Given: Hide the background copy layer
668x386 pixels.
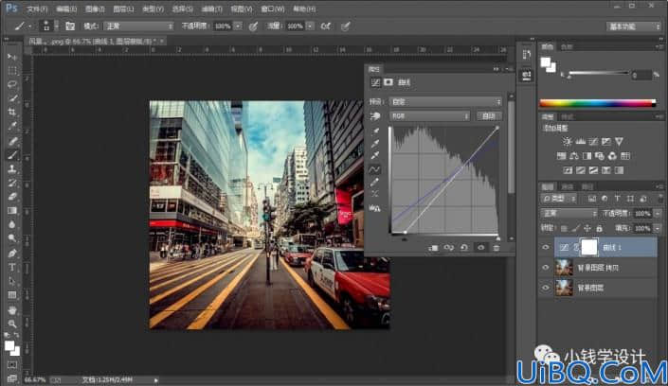Looking at the screenshot, I should click(546, 267).
